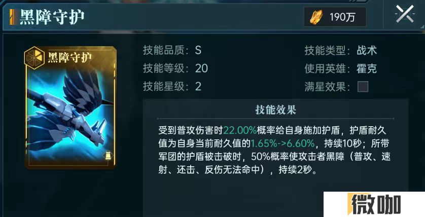The width and height of the screenshot is (425, 217).
Task: Click the green 22.00% probability value
Action: pos(240,130)
